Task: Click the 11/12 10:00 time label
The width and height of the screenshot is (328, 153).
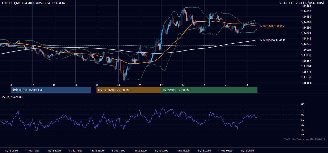Action: 33,151
